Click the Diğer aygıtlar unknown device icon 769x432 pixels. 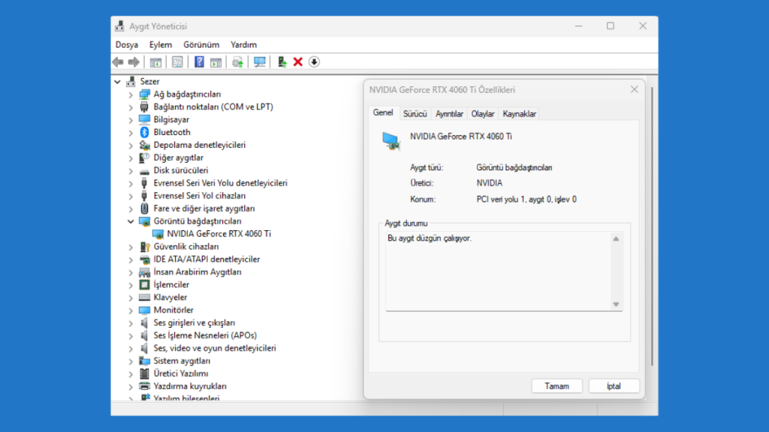[x=144, y=157]
